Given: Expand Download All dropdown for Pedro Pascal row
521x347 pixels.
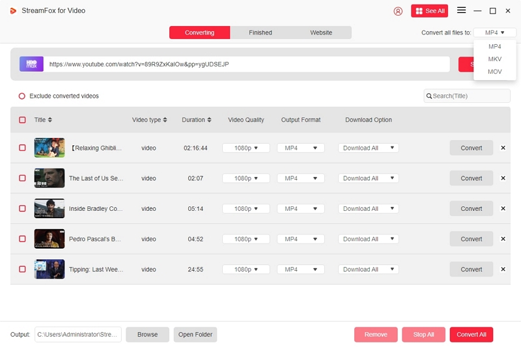Looking at the screenshot, I should (x=368, y=239).
